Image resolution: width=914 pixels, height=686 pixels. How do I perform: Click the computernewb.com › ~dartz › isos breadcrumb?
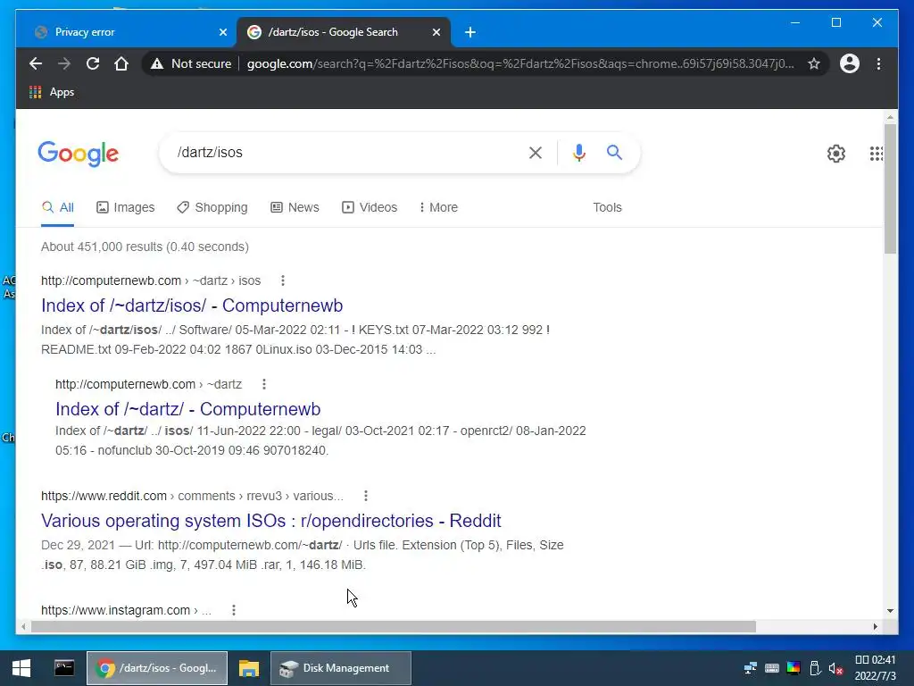tap(151, 280)
